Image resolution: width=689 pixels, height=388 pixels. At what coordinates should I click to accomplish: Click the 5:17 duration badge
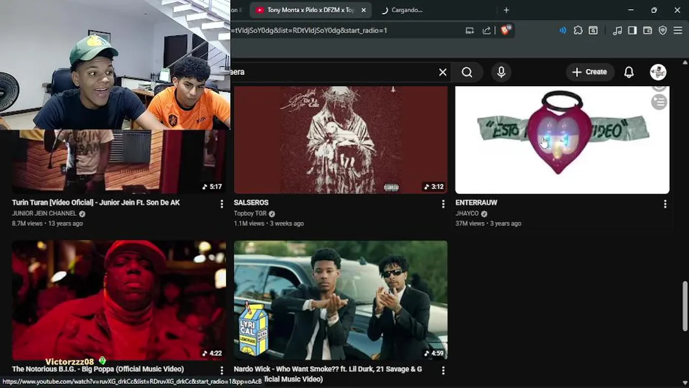[212, 187]
